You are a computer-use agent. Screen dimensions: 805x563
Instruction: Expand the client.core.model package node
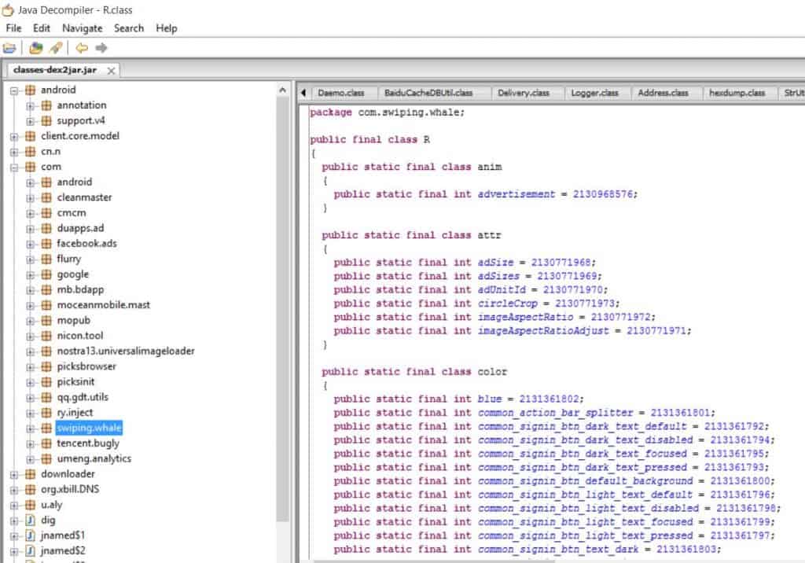click(14, 137)
